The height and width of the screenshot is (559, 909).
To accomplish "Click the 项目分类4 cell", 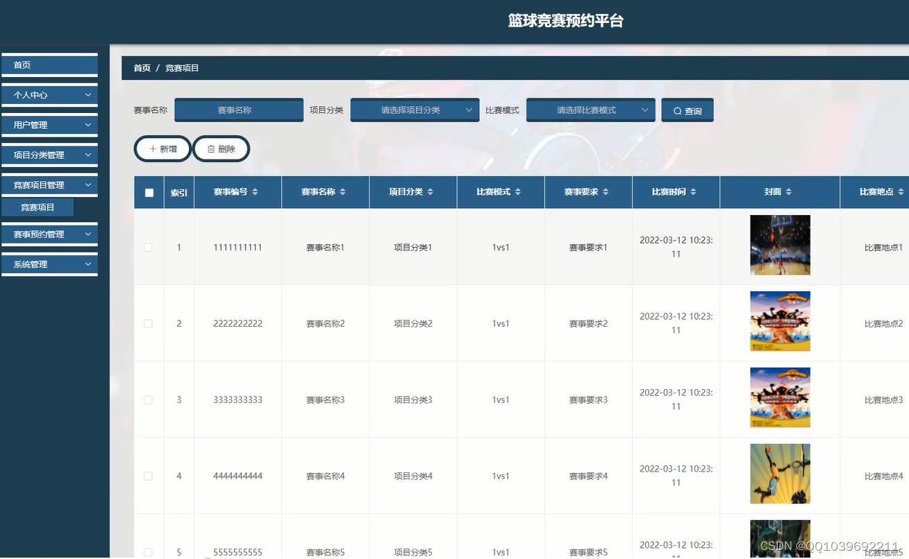I will pyautogui.click(x=413, y=476).
